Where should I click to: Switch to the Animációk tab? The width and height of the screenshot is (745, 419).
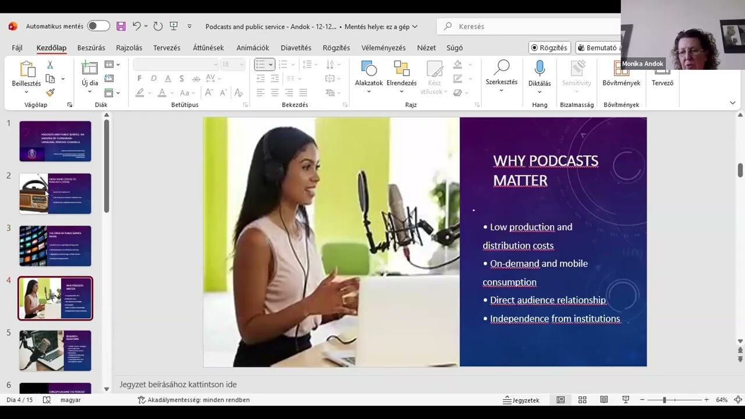(x=253, y=48)
